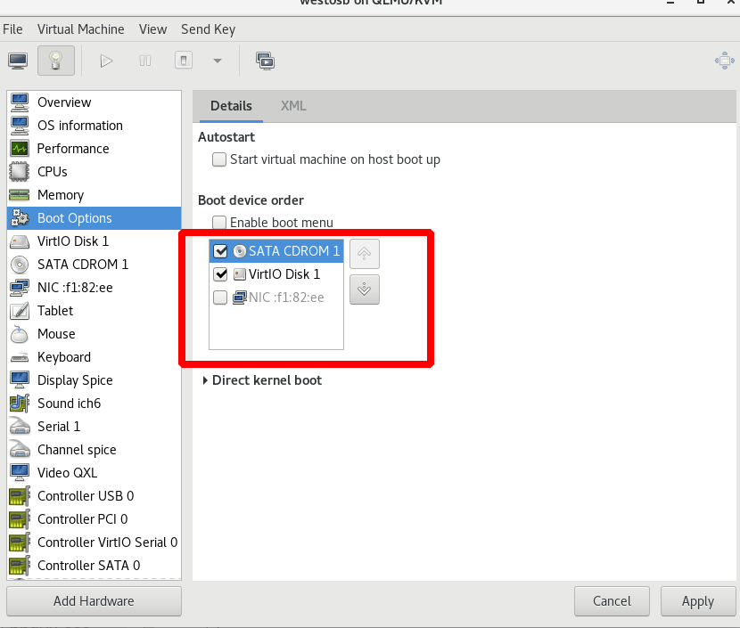740x628 pixels.
Task: Select Display Spice in hardware list
Action: (95, 380)
